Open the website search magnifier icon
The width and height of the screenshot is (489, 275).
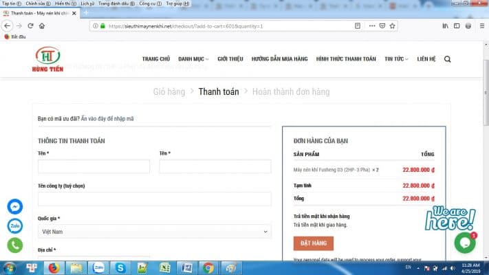click(448, 59)
